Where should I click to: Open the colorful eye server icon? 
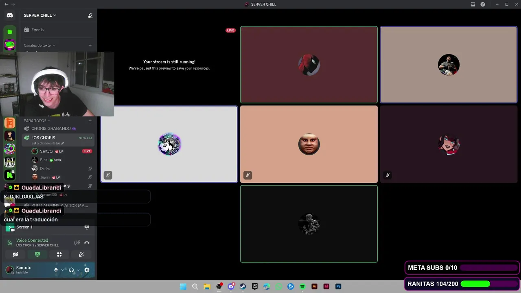point(10,149)
